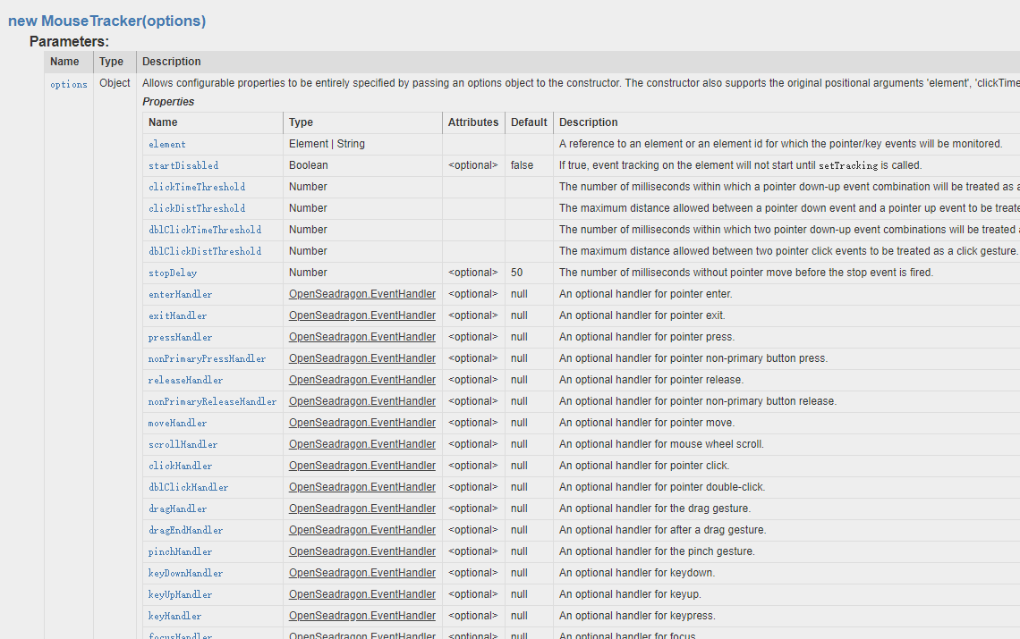Open the EventHandler link for keyHandler
The height and width of the screenshot is (639, 1020).
[361, 616]
